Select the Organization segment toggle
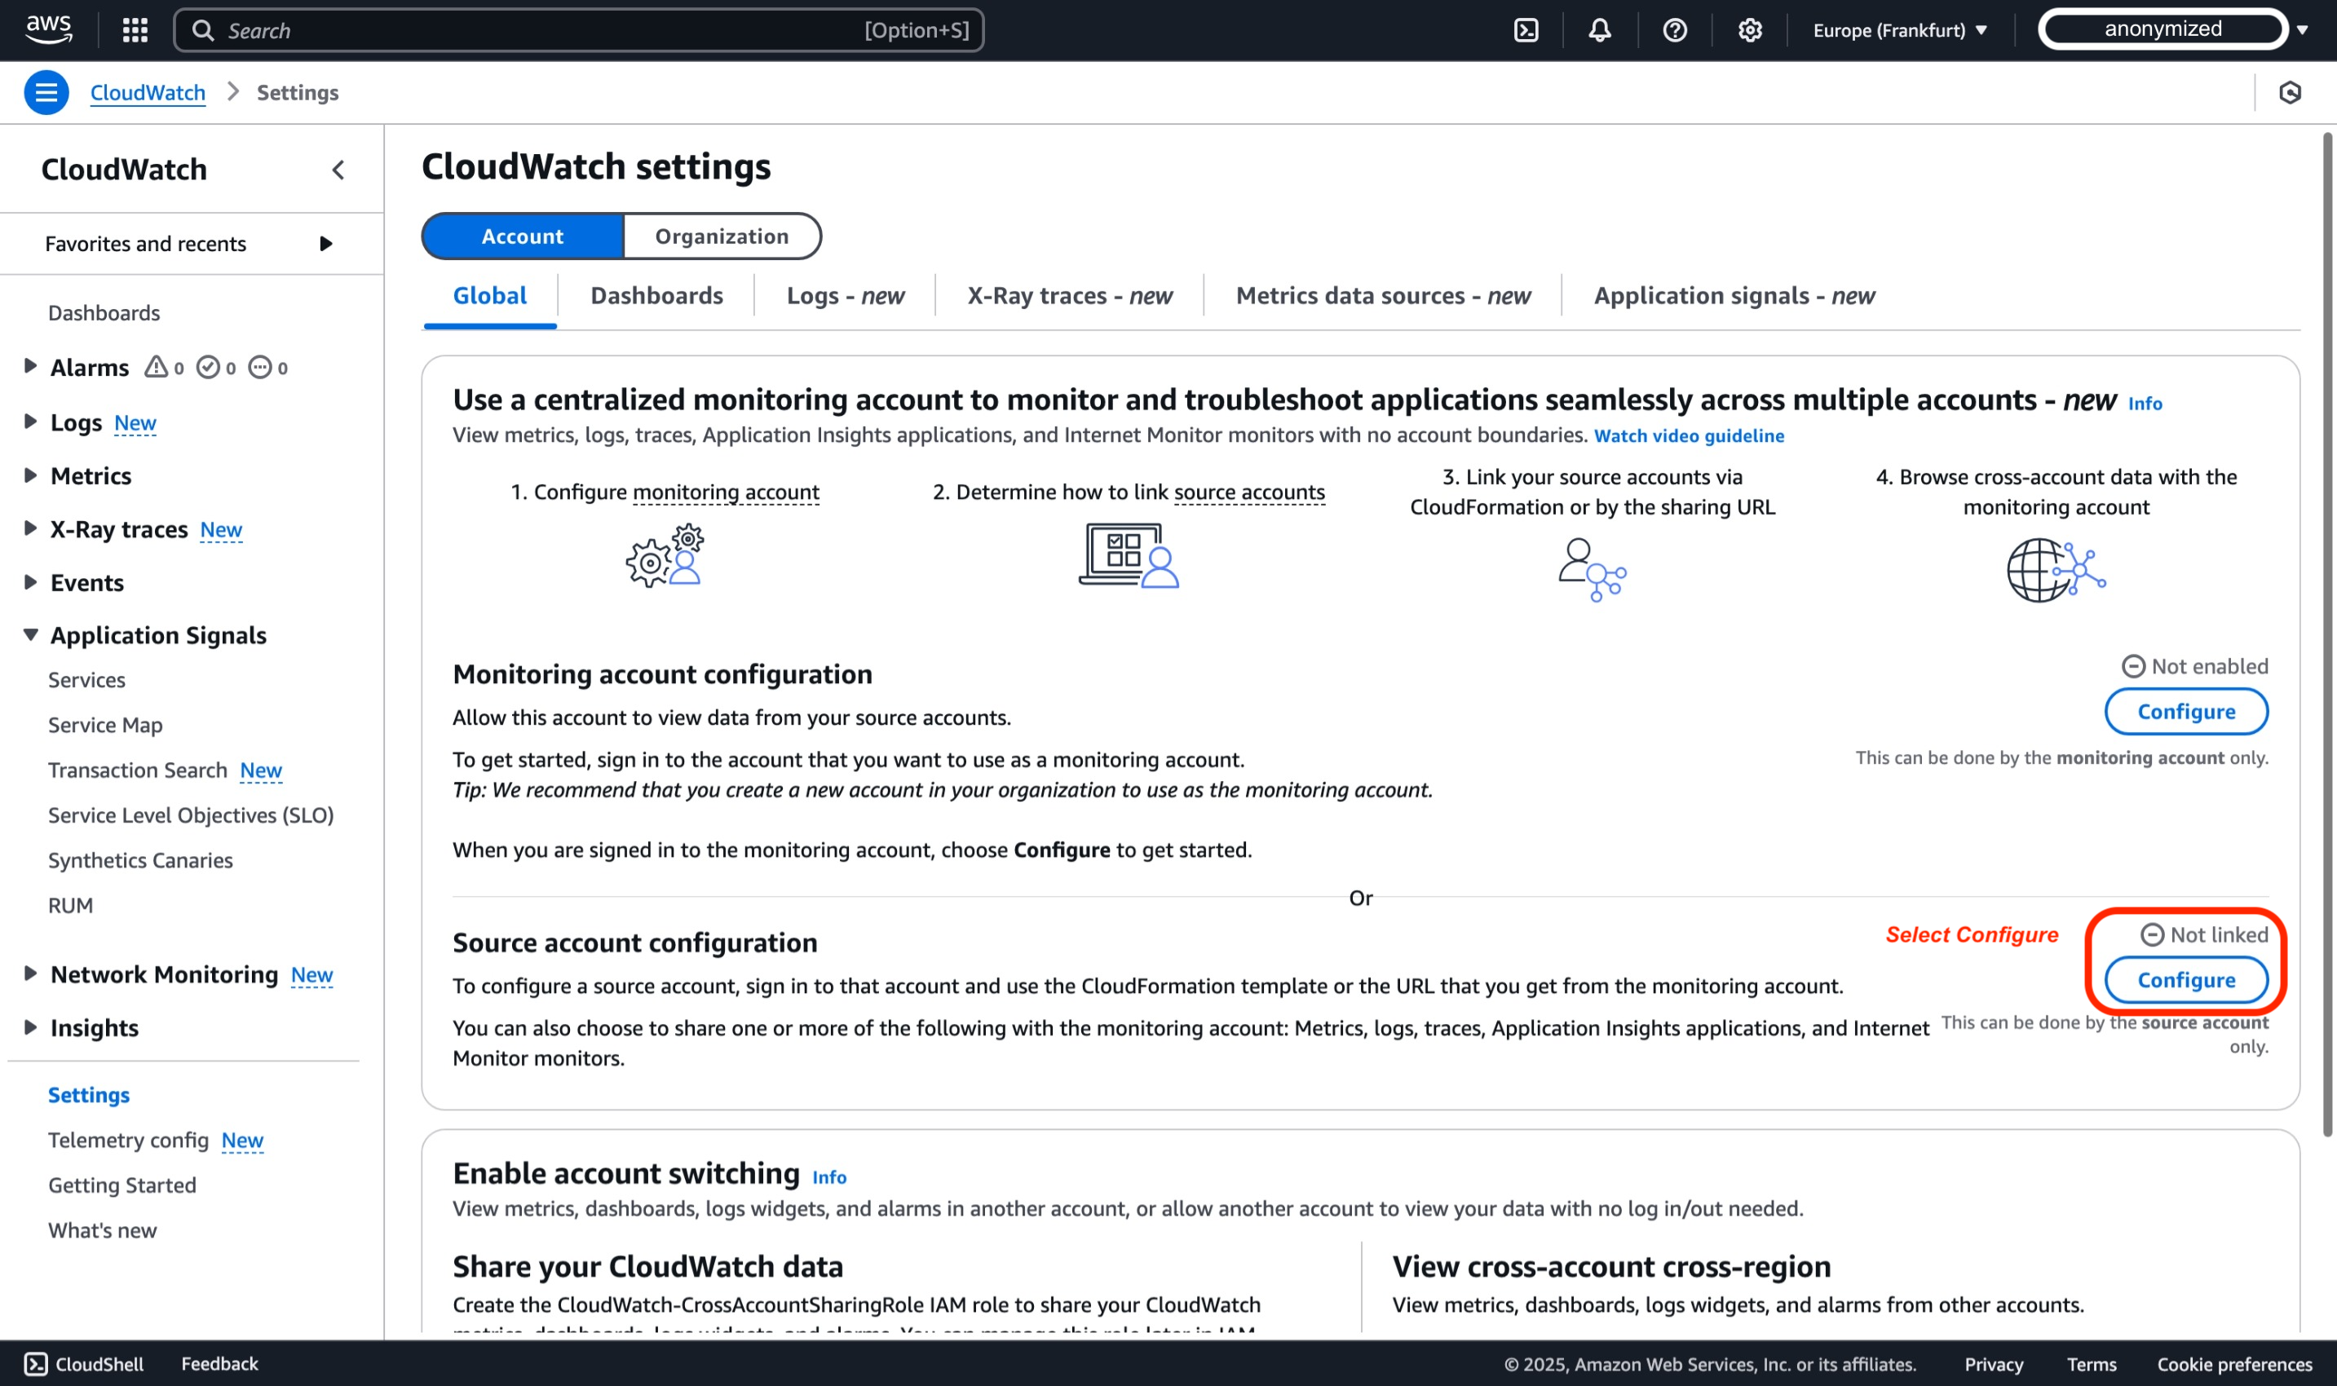The height and width of the screenshot is (1386, 2337). [722, 236]
